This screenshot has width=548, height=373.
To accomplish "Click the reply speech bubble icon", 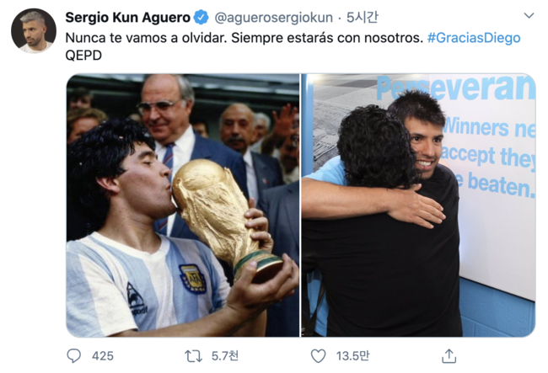I will (73, 356).
